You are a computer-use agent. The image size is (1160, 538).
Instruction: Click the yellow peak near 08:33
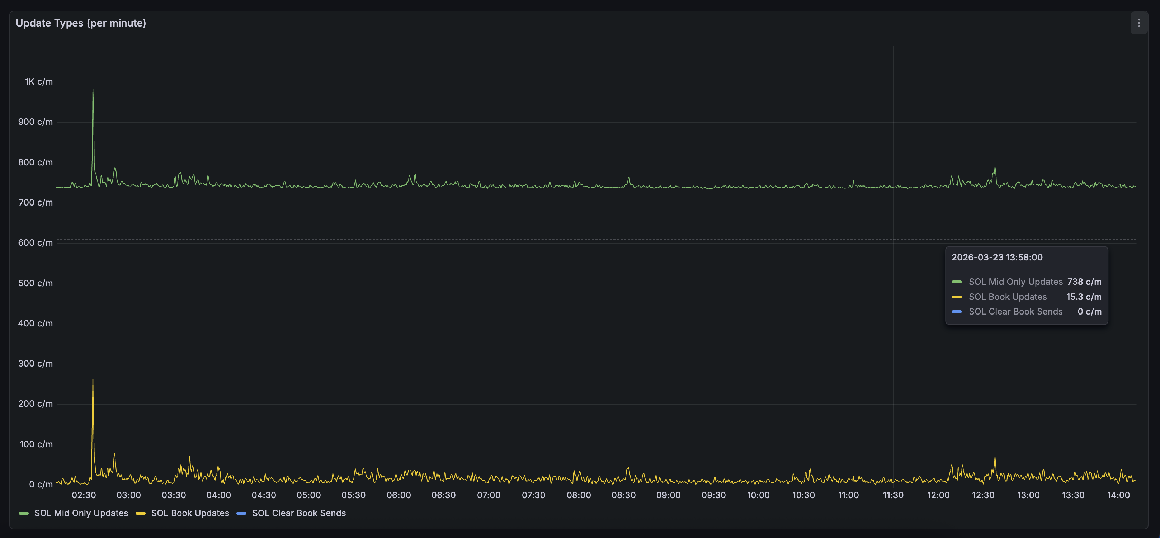[x=628, y=469]
